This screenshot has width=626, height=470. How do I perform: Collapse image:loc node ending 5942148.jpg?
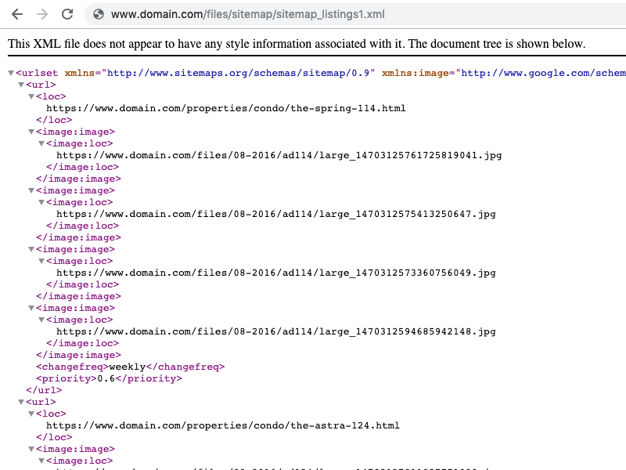point(41,320)
